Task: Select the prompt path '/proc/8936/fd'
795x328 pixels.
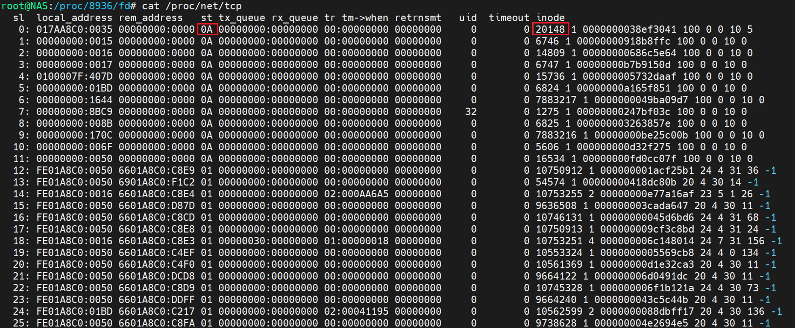Action: (x=92, y=6)
